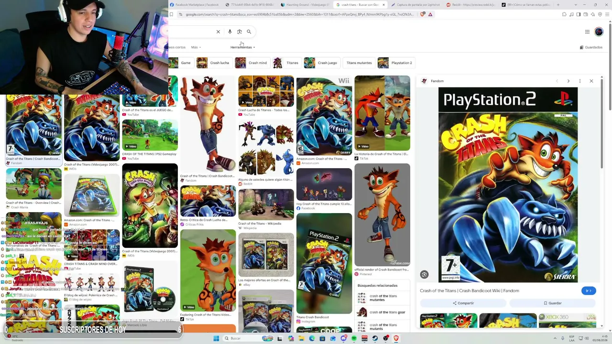Open Spotify from the taskbar
Image resolution: width=612 pixels, height=344 pixels.
(354, 338)
